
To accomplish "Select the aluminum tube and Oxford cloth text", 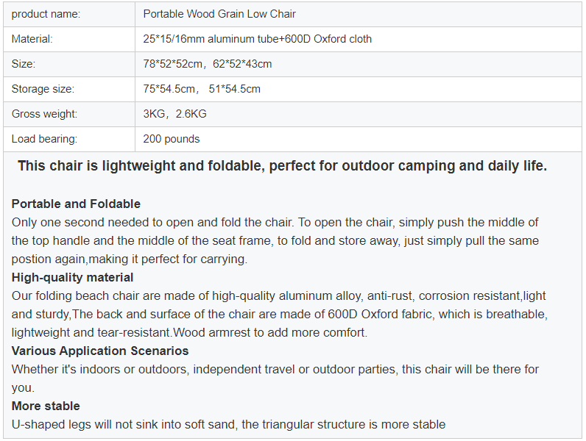I will [x=258, y=39].
